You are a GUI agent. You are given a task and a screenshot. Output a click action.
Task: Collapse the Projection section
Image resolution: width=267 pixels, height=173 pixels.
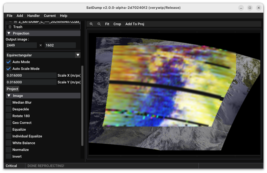[9, 33]
